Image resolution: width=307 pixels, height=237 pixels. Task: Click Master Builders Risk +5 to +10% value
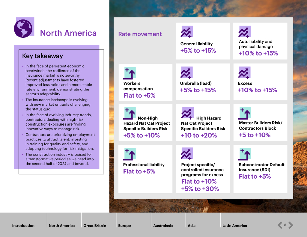(x=255, y=135)
